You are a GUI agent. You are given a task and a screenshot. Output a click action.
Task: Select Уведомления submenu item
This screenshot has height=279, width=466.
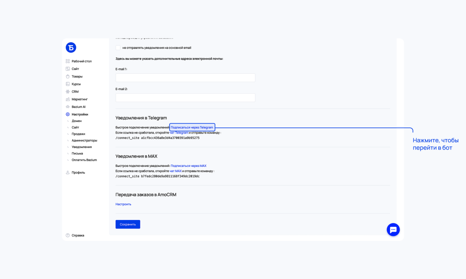82,147
